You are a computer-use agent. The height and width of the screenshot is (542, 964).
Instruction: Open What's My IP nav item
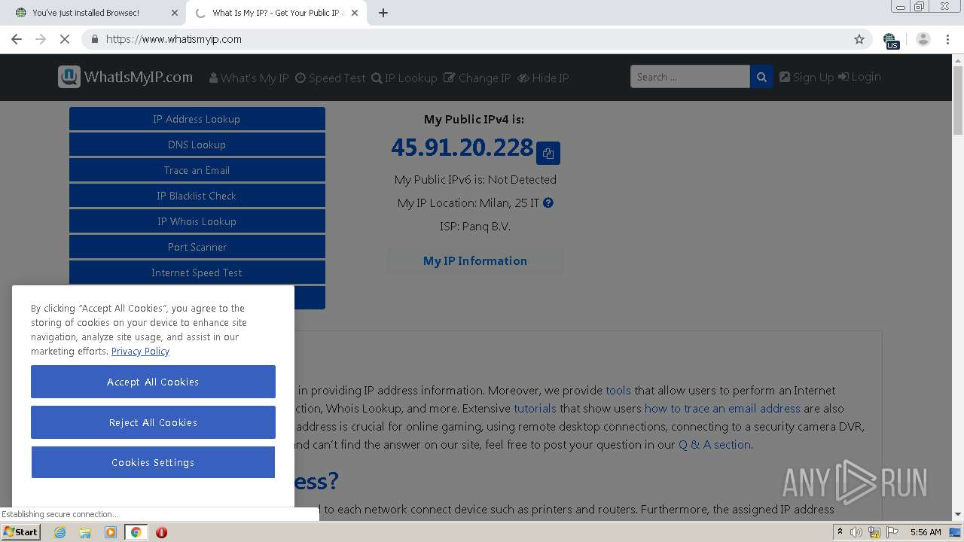[249, 78]
